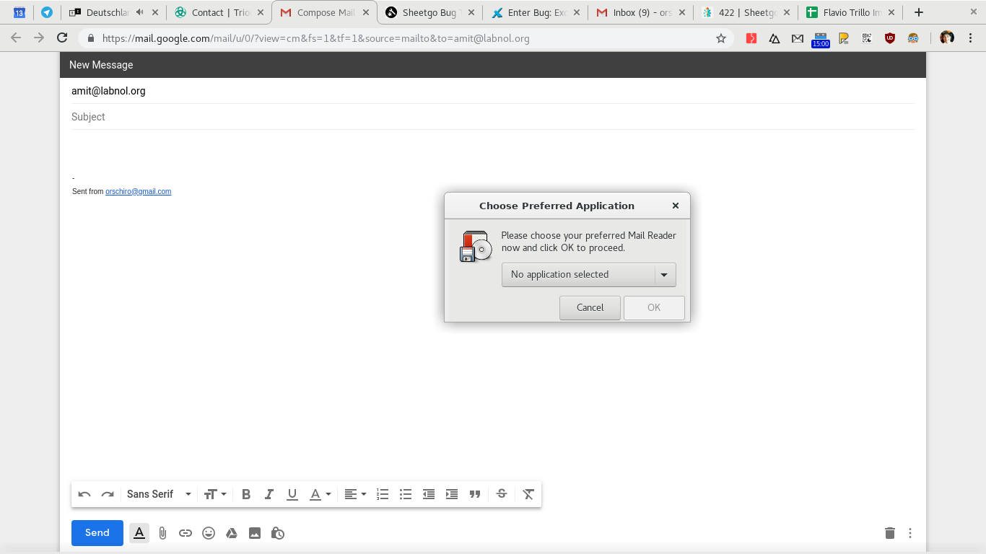This screenshot has height=554, width=986.
Task: Open the text alignment dropdown
Action: (354, 494)
